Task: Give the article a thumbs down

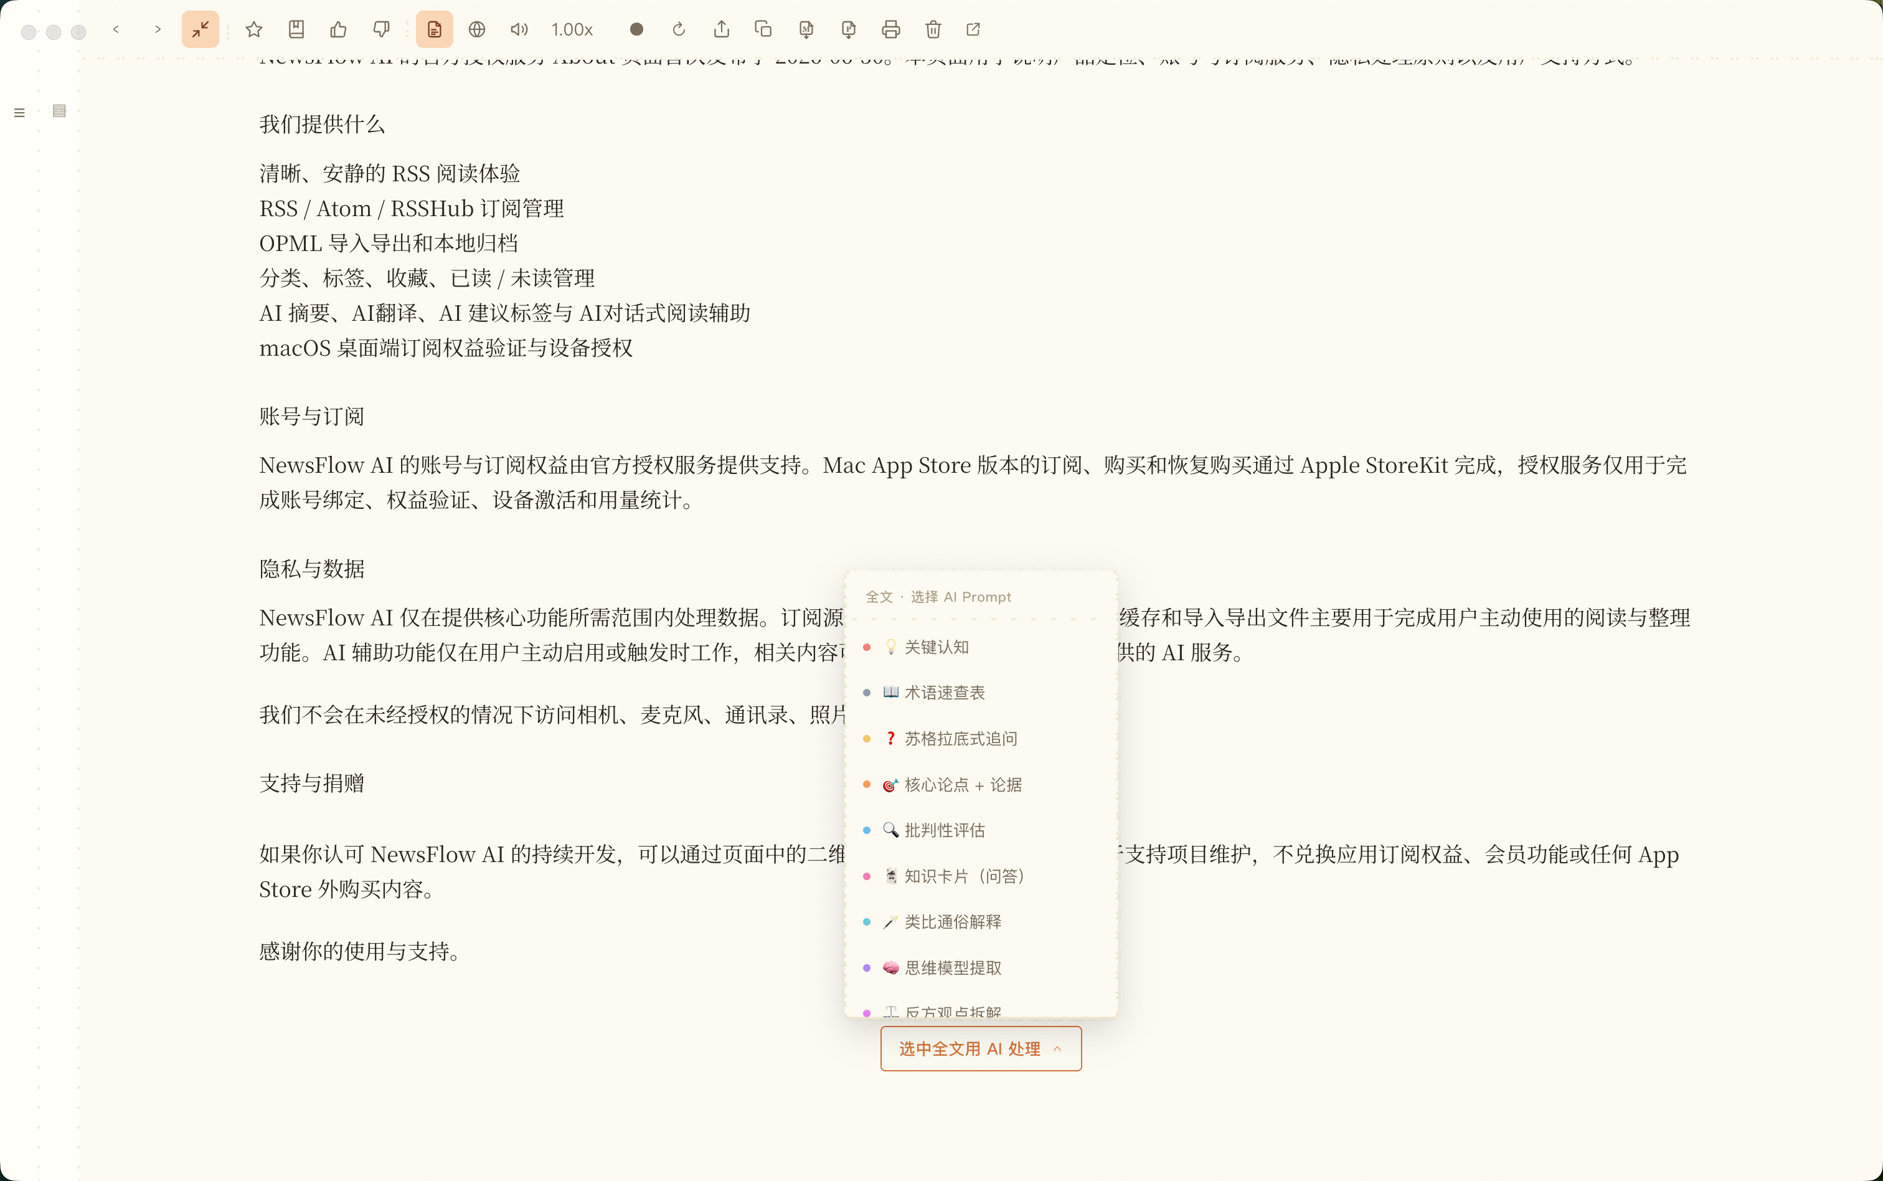Action: 381,30
